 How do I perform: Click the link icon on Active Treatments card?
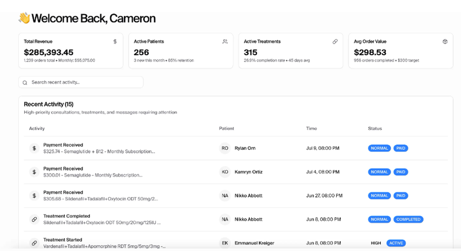coord(335,41)
